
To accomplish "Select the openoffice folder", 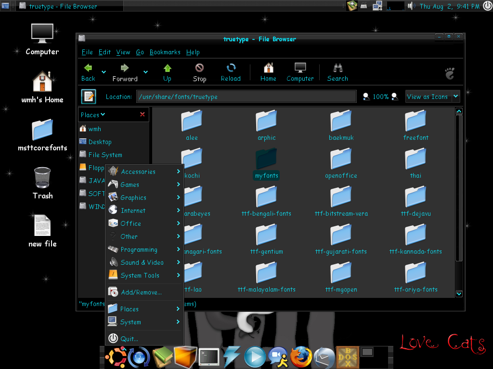I will [341, 163].
